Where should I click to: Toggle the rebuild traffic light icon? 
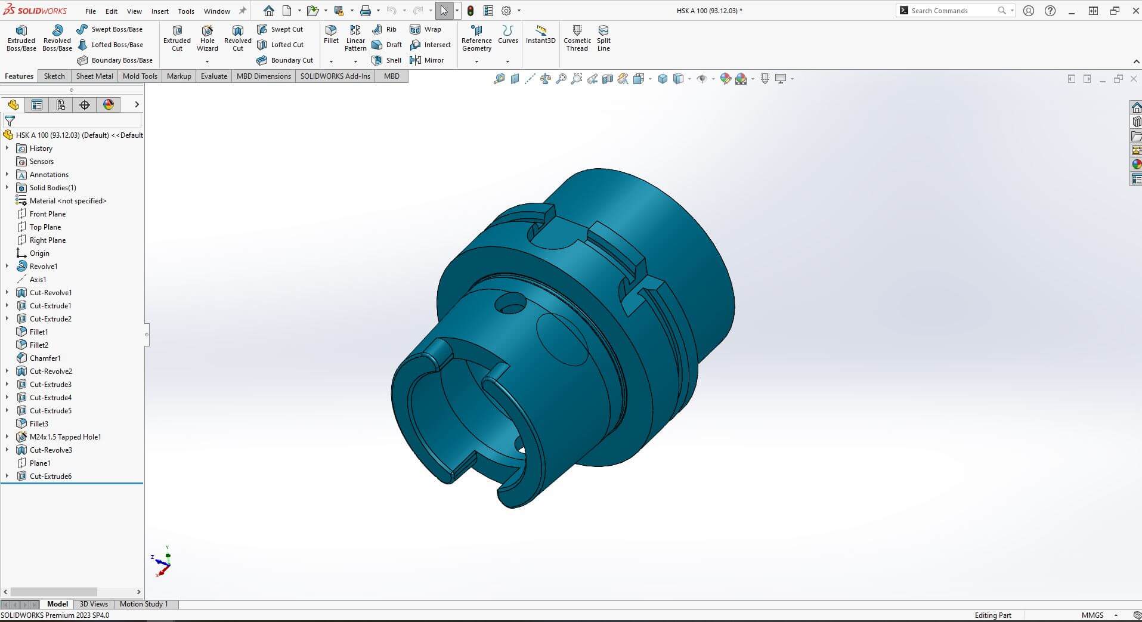tap(471, 11)
